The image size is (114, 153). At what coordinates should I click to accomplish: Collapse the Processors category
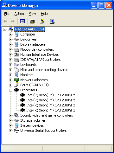click(10, 90)
